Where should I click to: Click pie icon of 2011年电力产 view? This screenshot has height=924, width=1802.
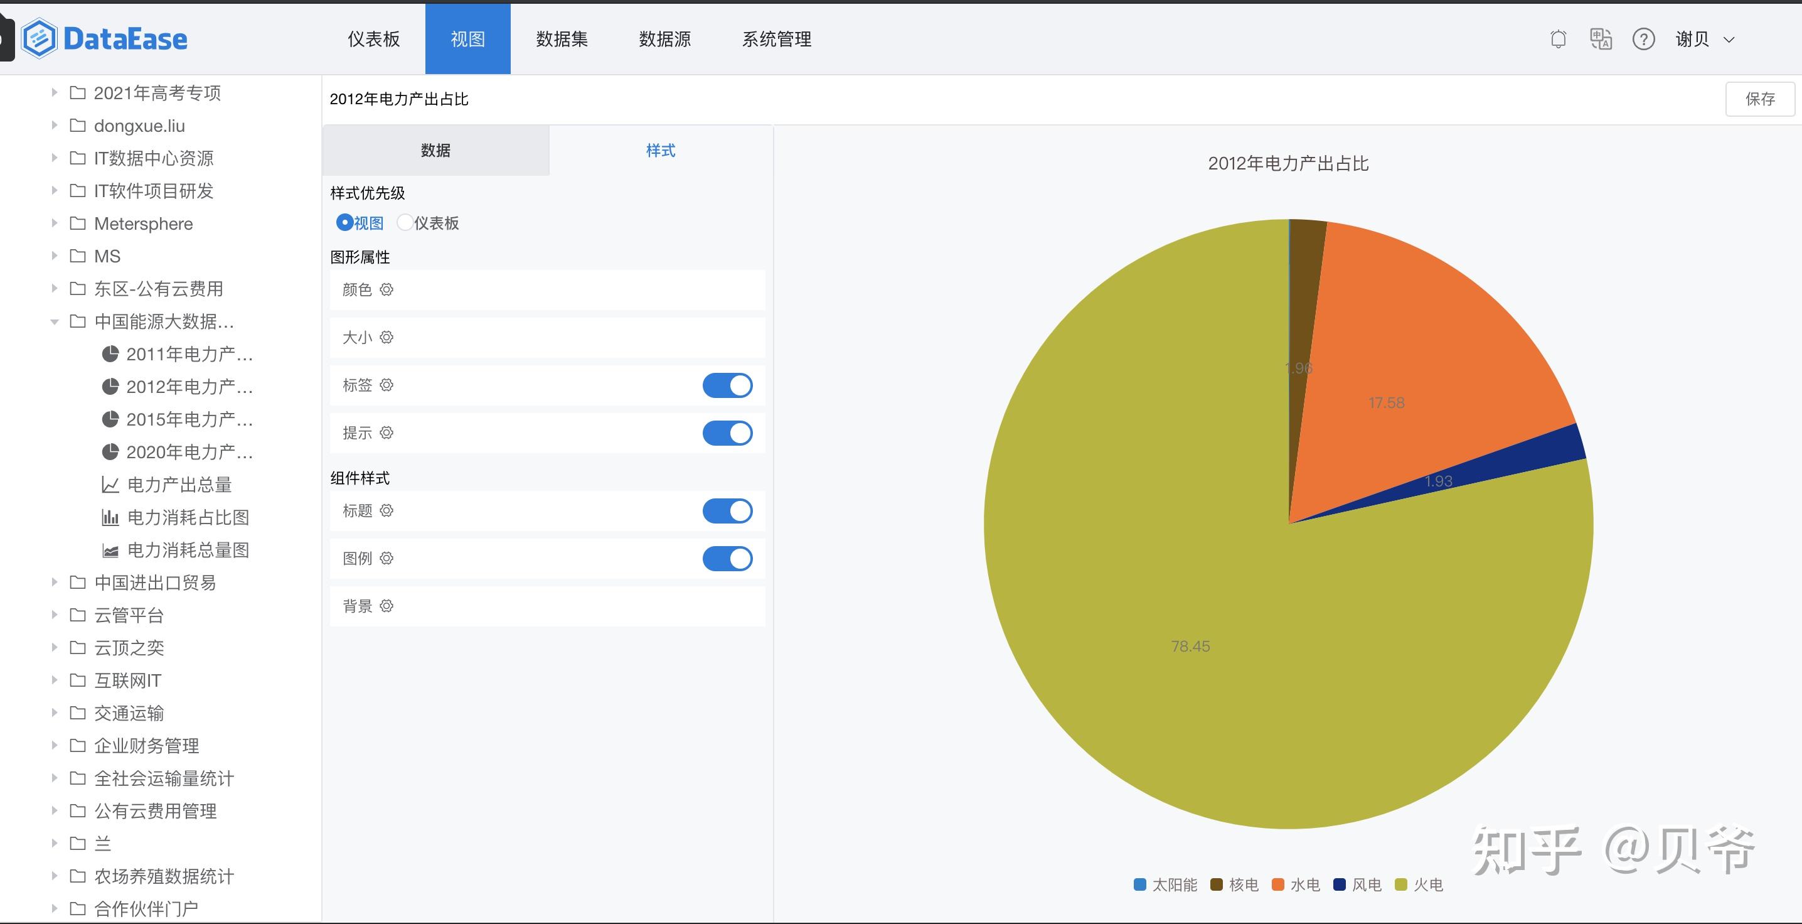coord(110,353)
